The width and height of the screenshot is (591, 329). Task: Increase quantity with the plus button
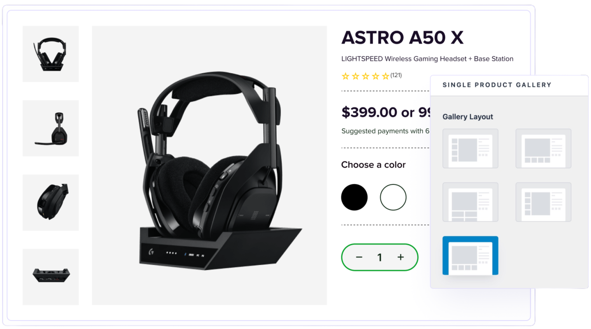[401, 257]
